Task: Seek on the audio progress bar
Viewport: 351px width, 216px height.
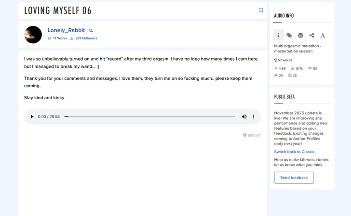Action: coord(149,116)
